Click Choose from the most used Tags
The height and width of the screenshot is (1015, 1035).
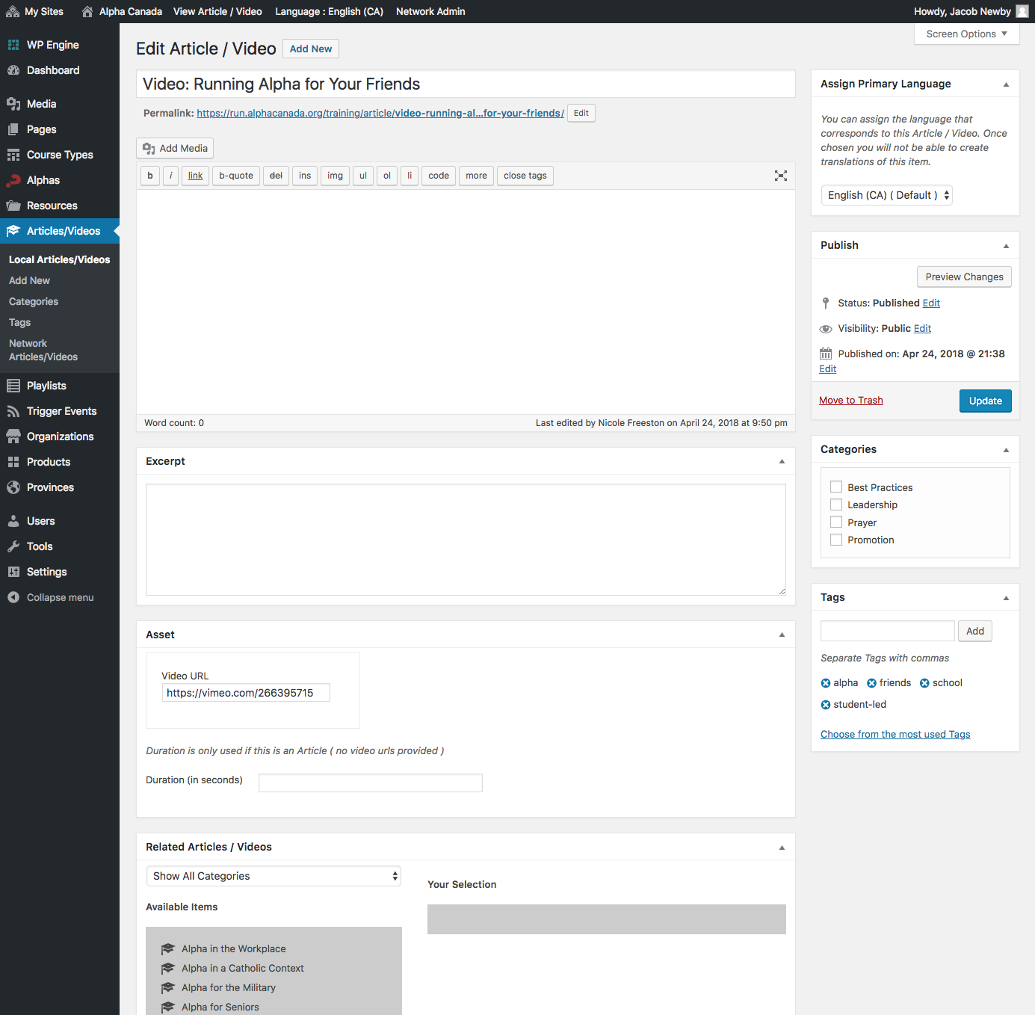coord(895,734)
